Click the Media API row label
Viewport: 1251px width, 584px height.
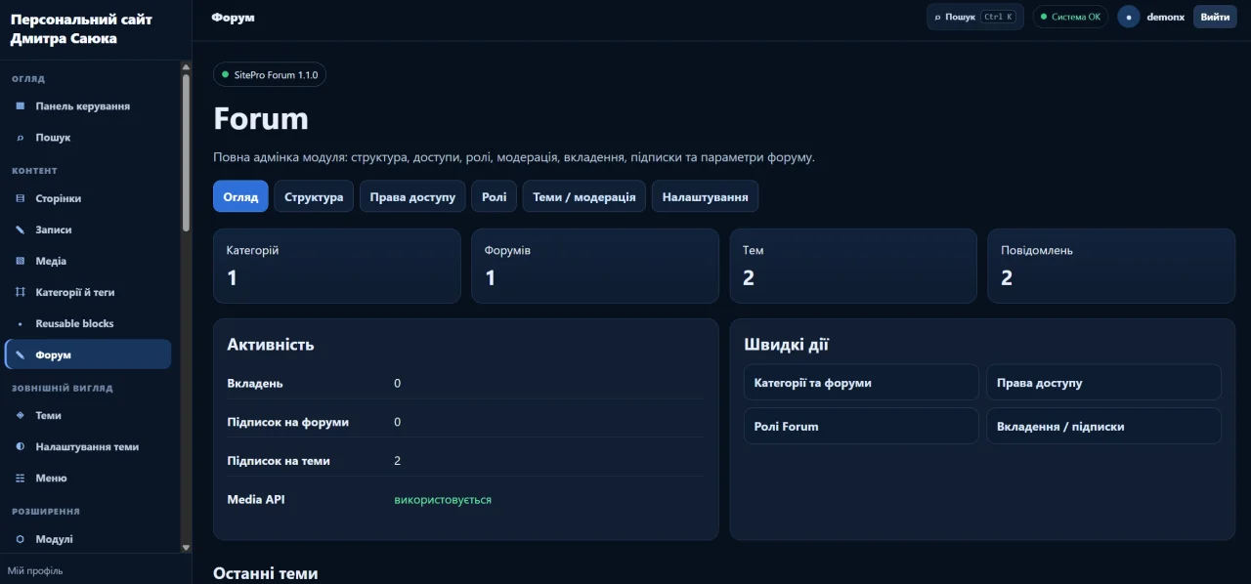(x=256, y=499)
